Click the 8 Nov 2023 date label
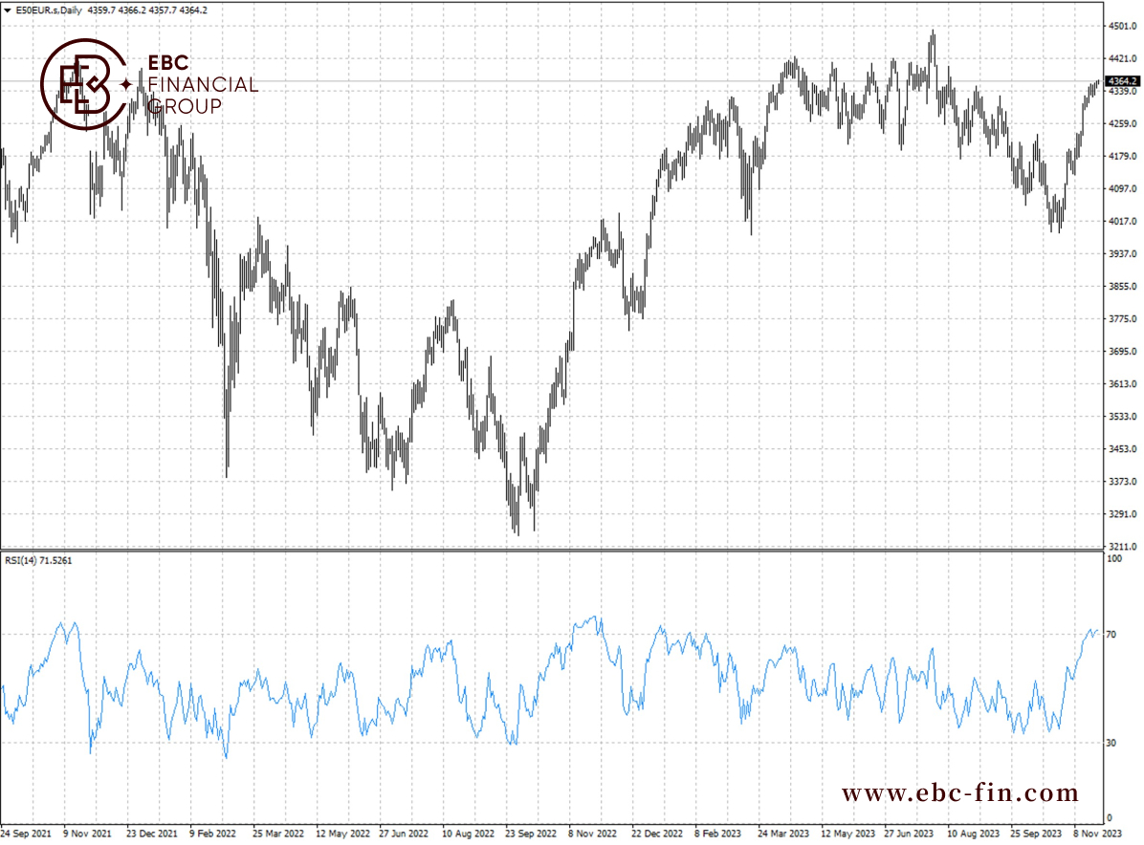 tap(1098, 834)
